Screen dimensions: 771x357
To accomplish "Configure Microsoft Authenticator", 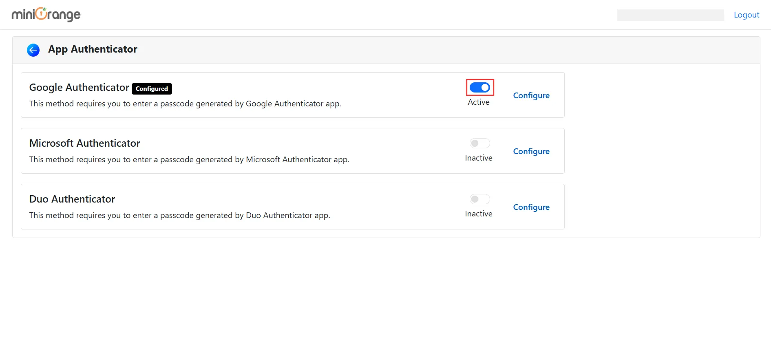I will 531,151.
